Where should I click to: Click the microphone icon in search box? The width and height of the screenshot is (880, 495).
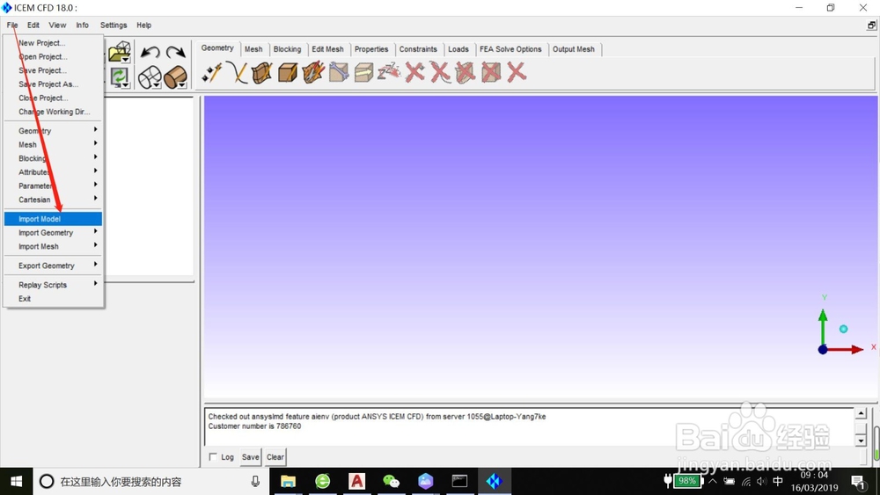tap(255, 481)
